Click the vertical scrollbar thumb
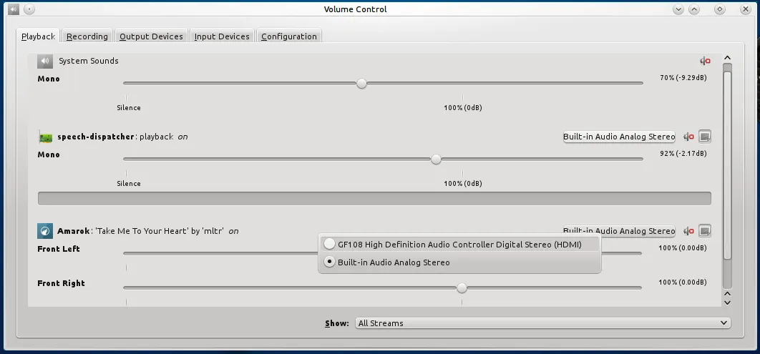The width and height of the screenshot is (760, 354). [x=727, y=165]
